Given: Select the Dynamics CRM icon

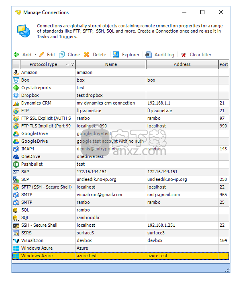Looking at the screenshot, I should 16,103.
